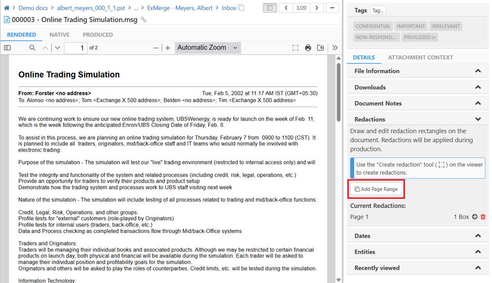
Task: Click the "Online Trading Simulation" heading
Action: pos(69,75)
